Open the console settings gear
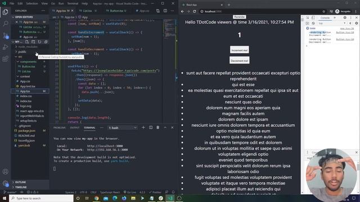360x202 pixels. [356, 24]
